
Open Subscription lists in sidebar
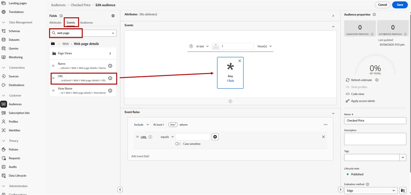(19, 113)
